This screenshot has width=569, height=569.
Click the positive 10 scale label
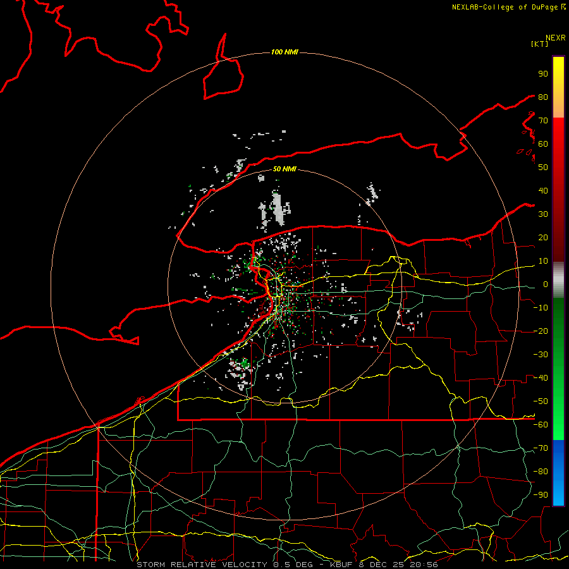point(543,261)
